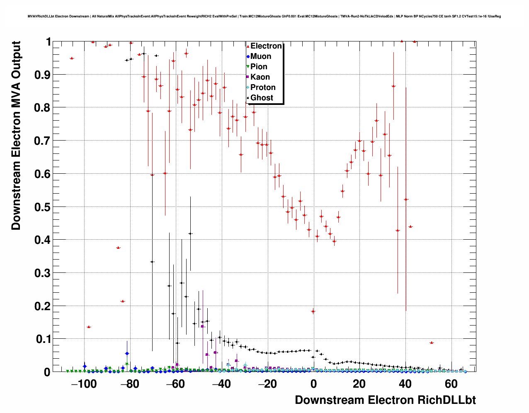Screen dimensions: 529x413
Task: Click the black diamond Ghost legend marker
Action: pyautogui.click(x=248, y=98)
